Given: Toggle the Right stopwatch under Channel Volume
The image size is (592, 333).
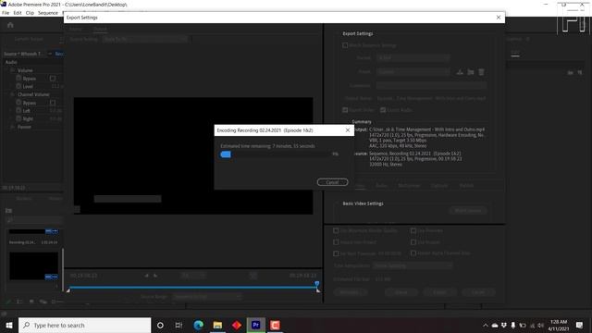Looking at the screenshot, I should point(18,118).
